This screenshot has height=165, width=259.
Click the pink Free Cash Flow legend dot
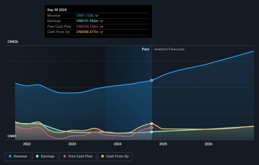coord(65,156)
